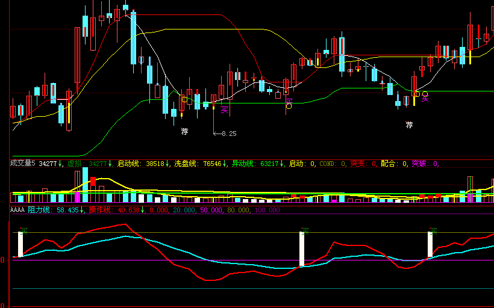The height and width of the screenshot is (308, 494).
Task: Click the 成交量5 34277 volume indicator label
Action: coord(36,164)
